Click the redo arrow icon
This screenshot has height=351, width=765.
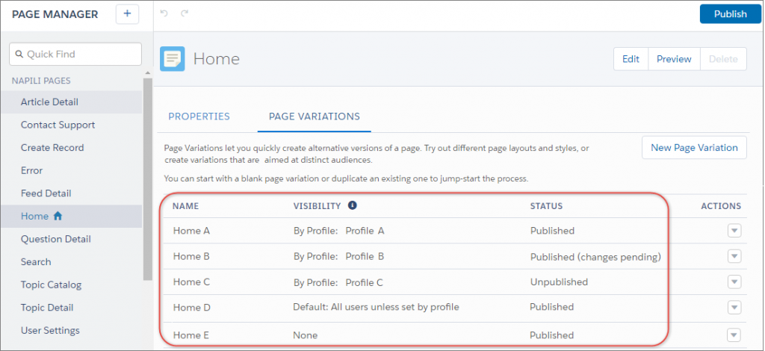[185, 13]
